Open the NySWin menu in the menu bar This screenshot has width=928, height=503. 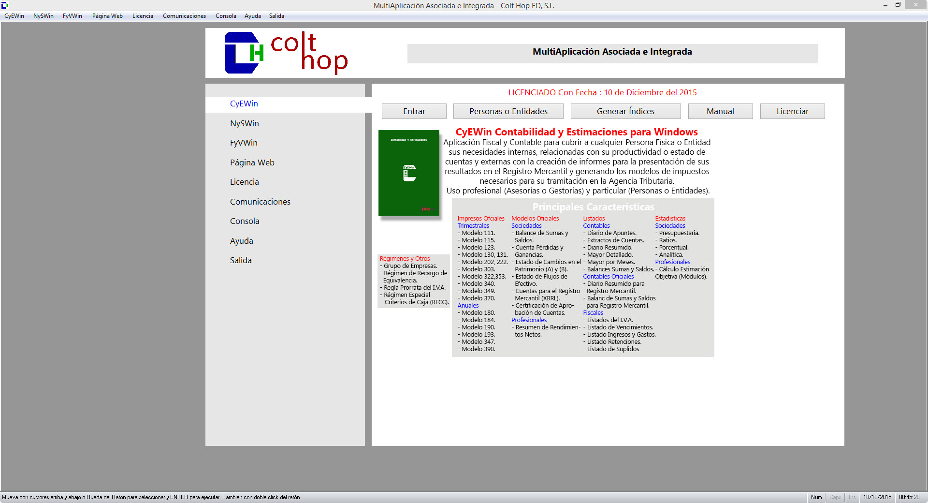(x=43, y=16)
